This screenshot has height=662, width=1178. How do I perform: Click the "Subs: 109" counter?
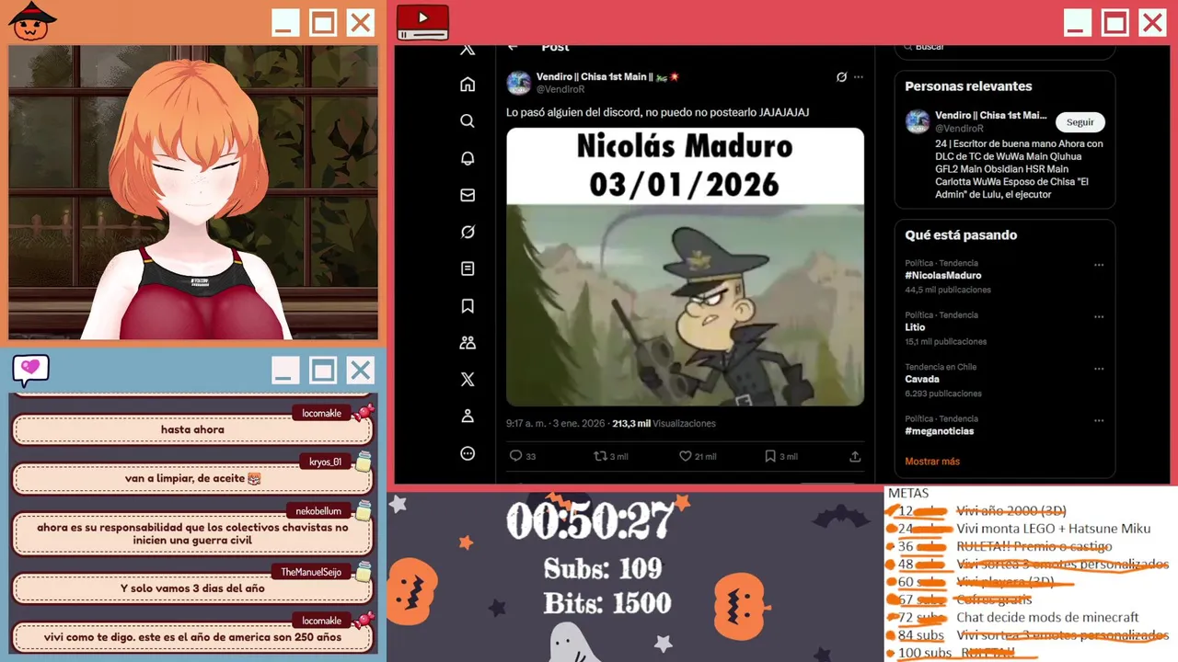604,569
